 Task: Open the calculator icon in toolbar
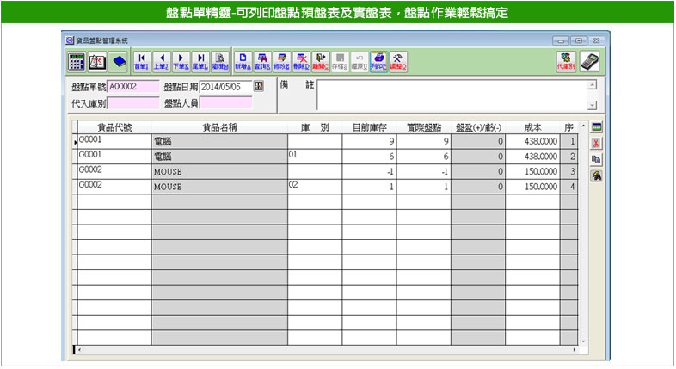[x=77, y=61]
